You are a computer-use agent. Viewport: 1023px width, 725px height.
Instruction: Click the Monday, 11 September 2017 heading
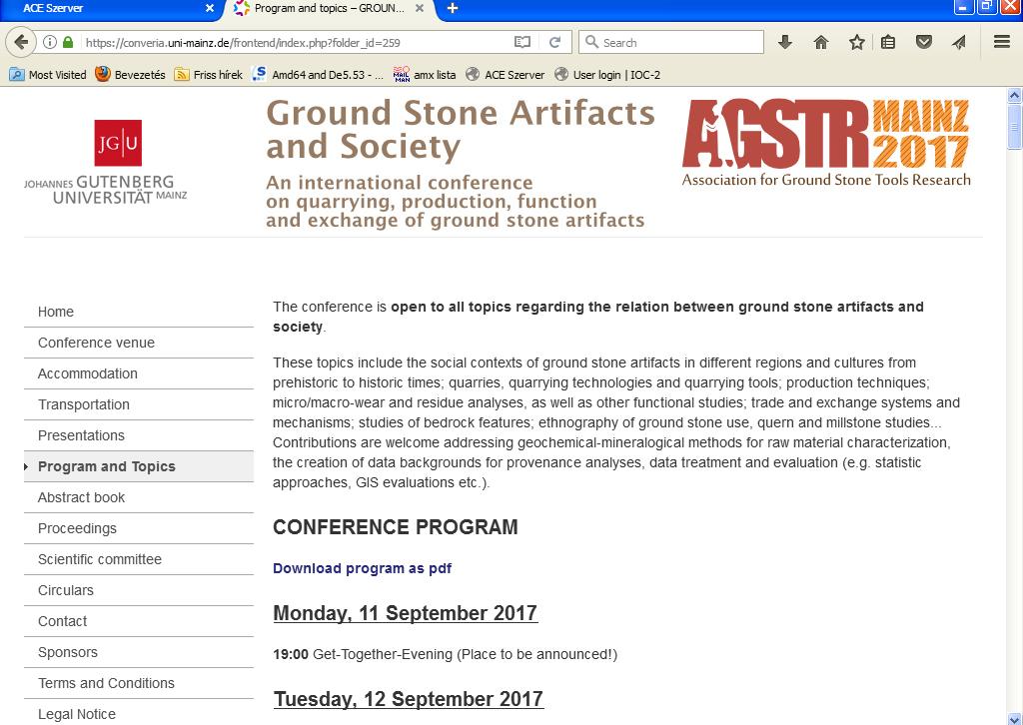coord(406,613)
